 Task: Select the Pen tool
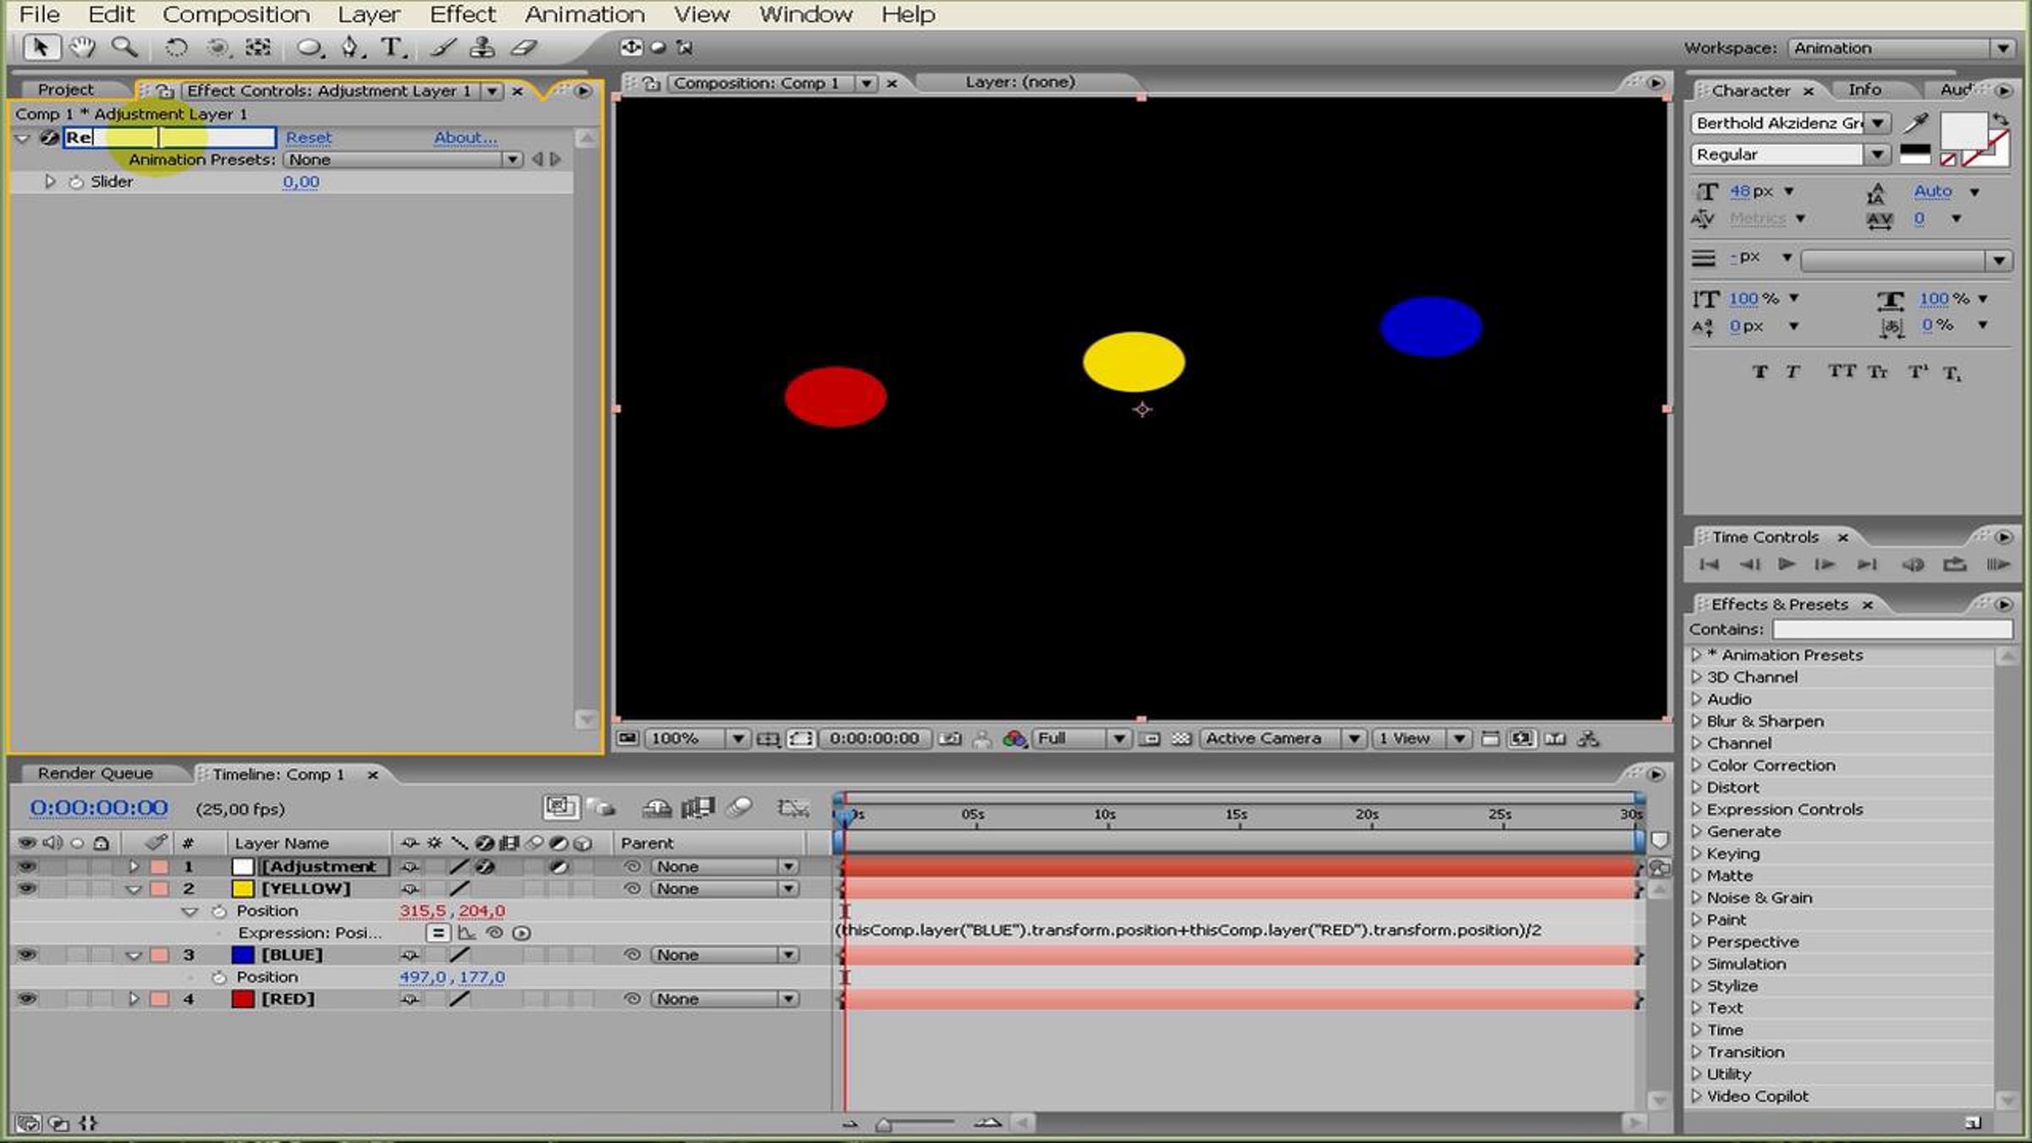click(x=351, y=47)
